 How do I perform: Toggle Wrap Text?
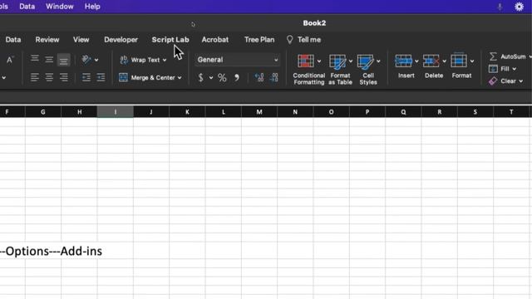(140, 60)
